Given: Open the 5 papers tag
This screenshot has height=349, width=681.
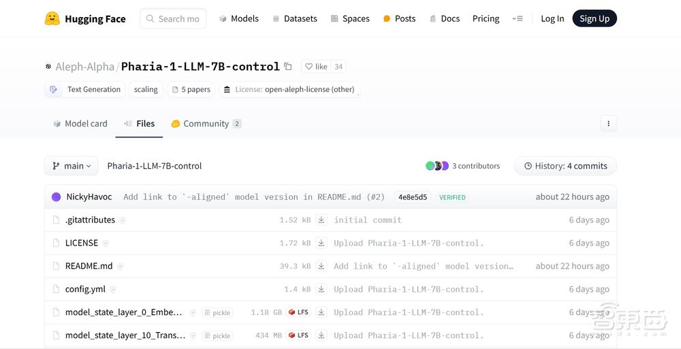Looking at the screenshot, I should [191, 89].
